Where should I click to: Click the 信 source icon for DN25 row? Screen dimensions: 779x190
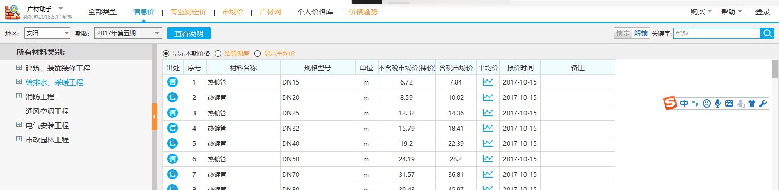point(172,113)
